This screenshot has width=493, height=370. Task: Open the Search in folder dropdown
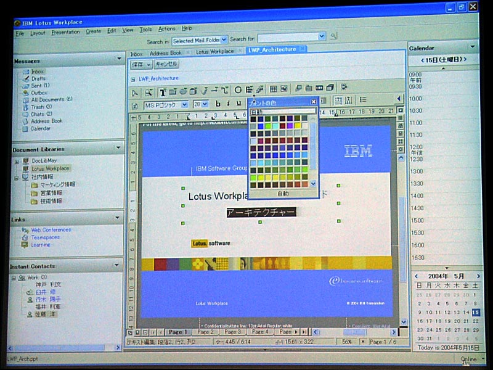(x=224, y=39)
